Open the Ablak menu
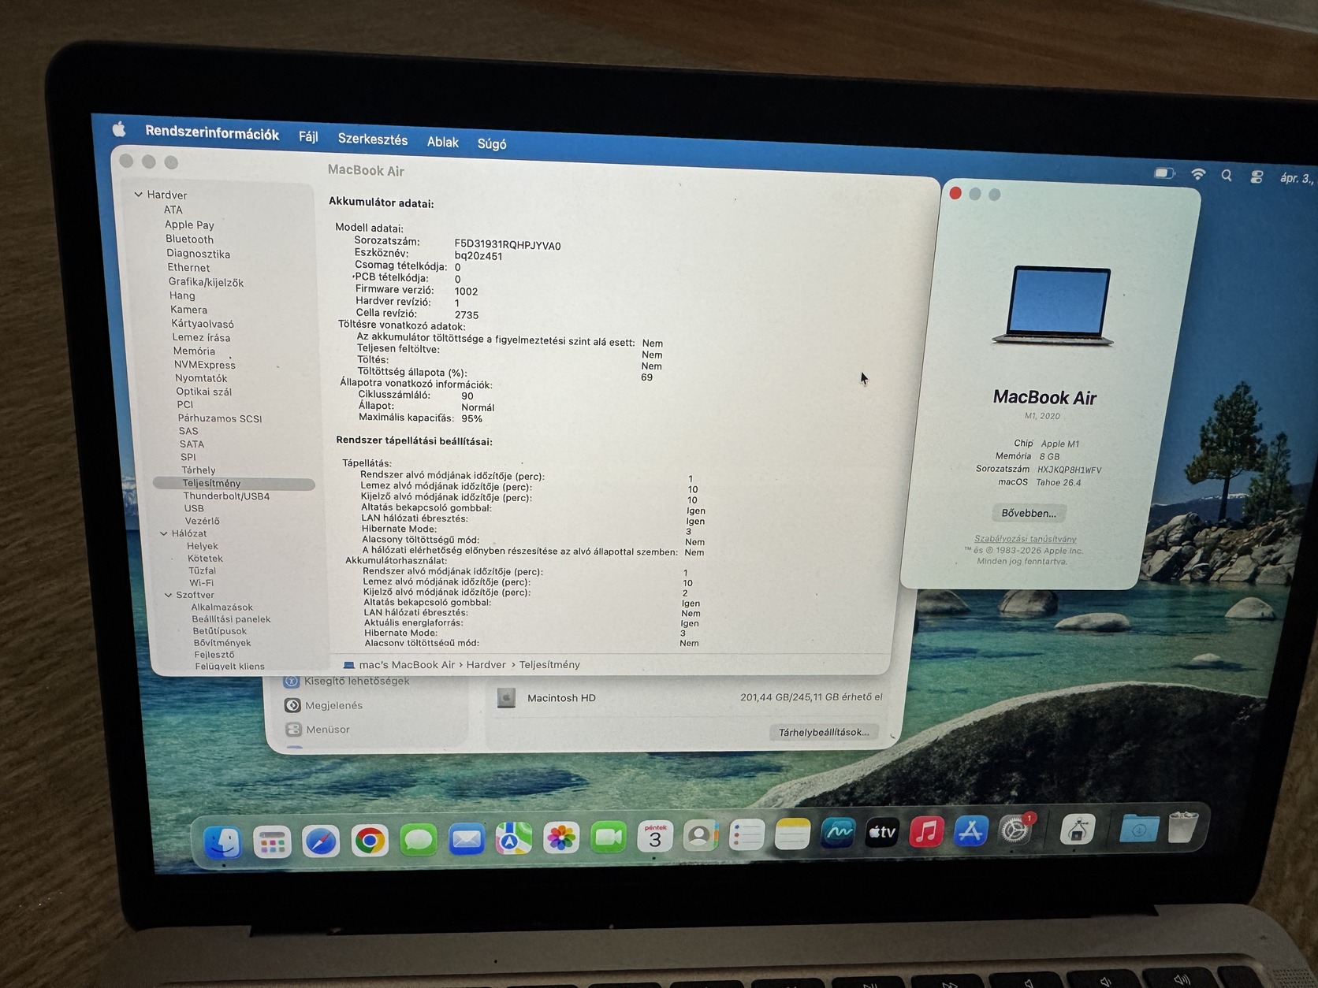This screenshot has height=988, width=1318. point(443,142)
